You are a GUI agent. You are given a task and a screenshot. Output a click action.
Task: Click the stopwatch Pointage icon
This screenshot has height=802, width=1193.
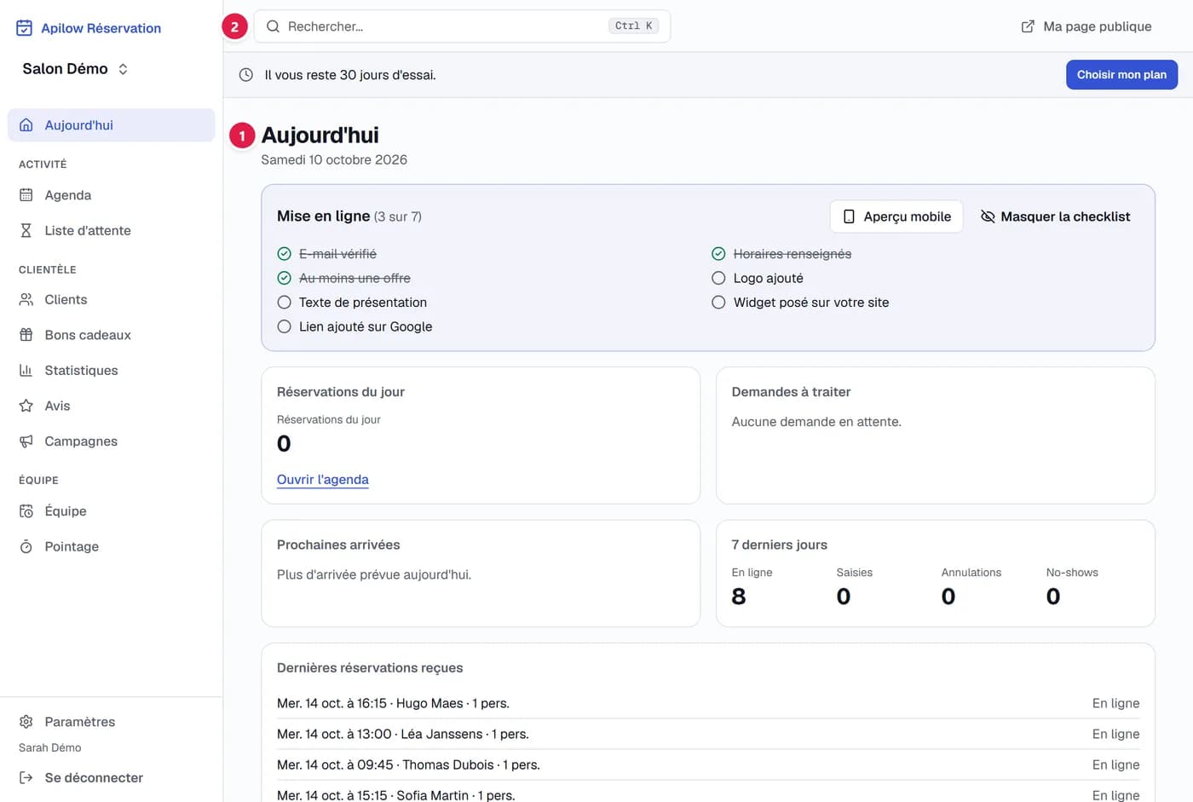(26, 546)
